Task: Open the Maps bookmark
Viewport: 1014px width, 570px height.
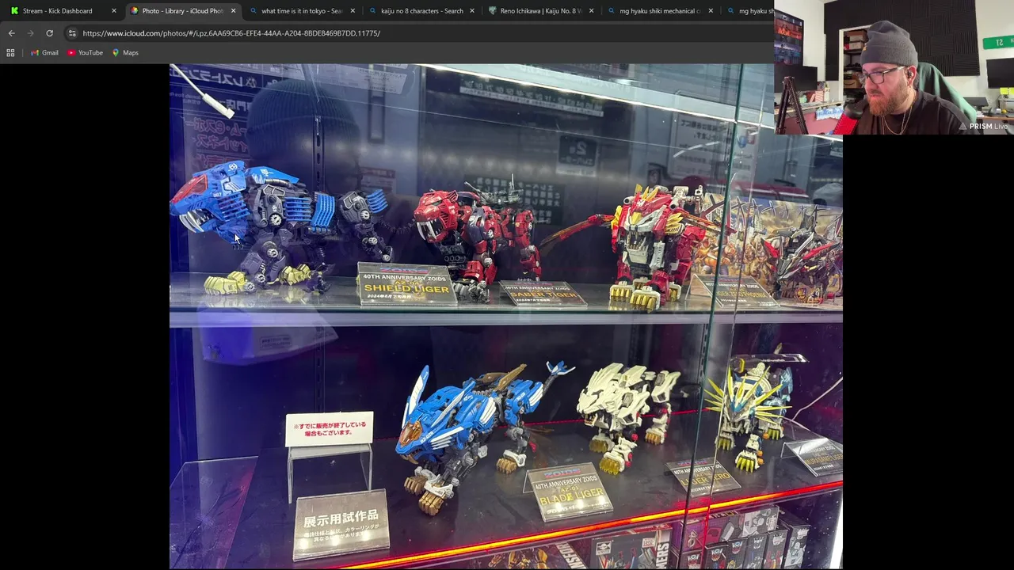Action: tap(125, 53)
